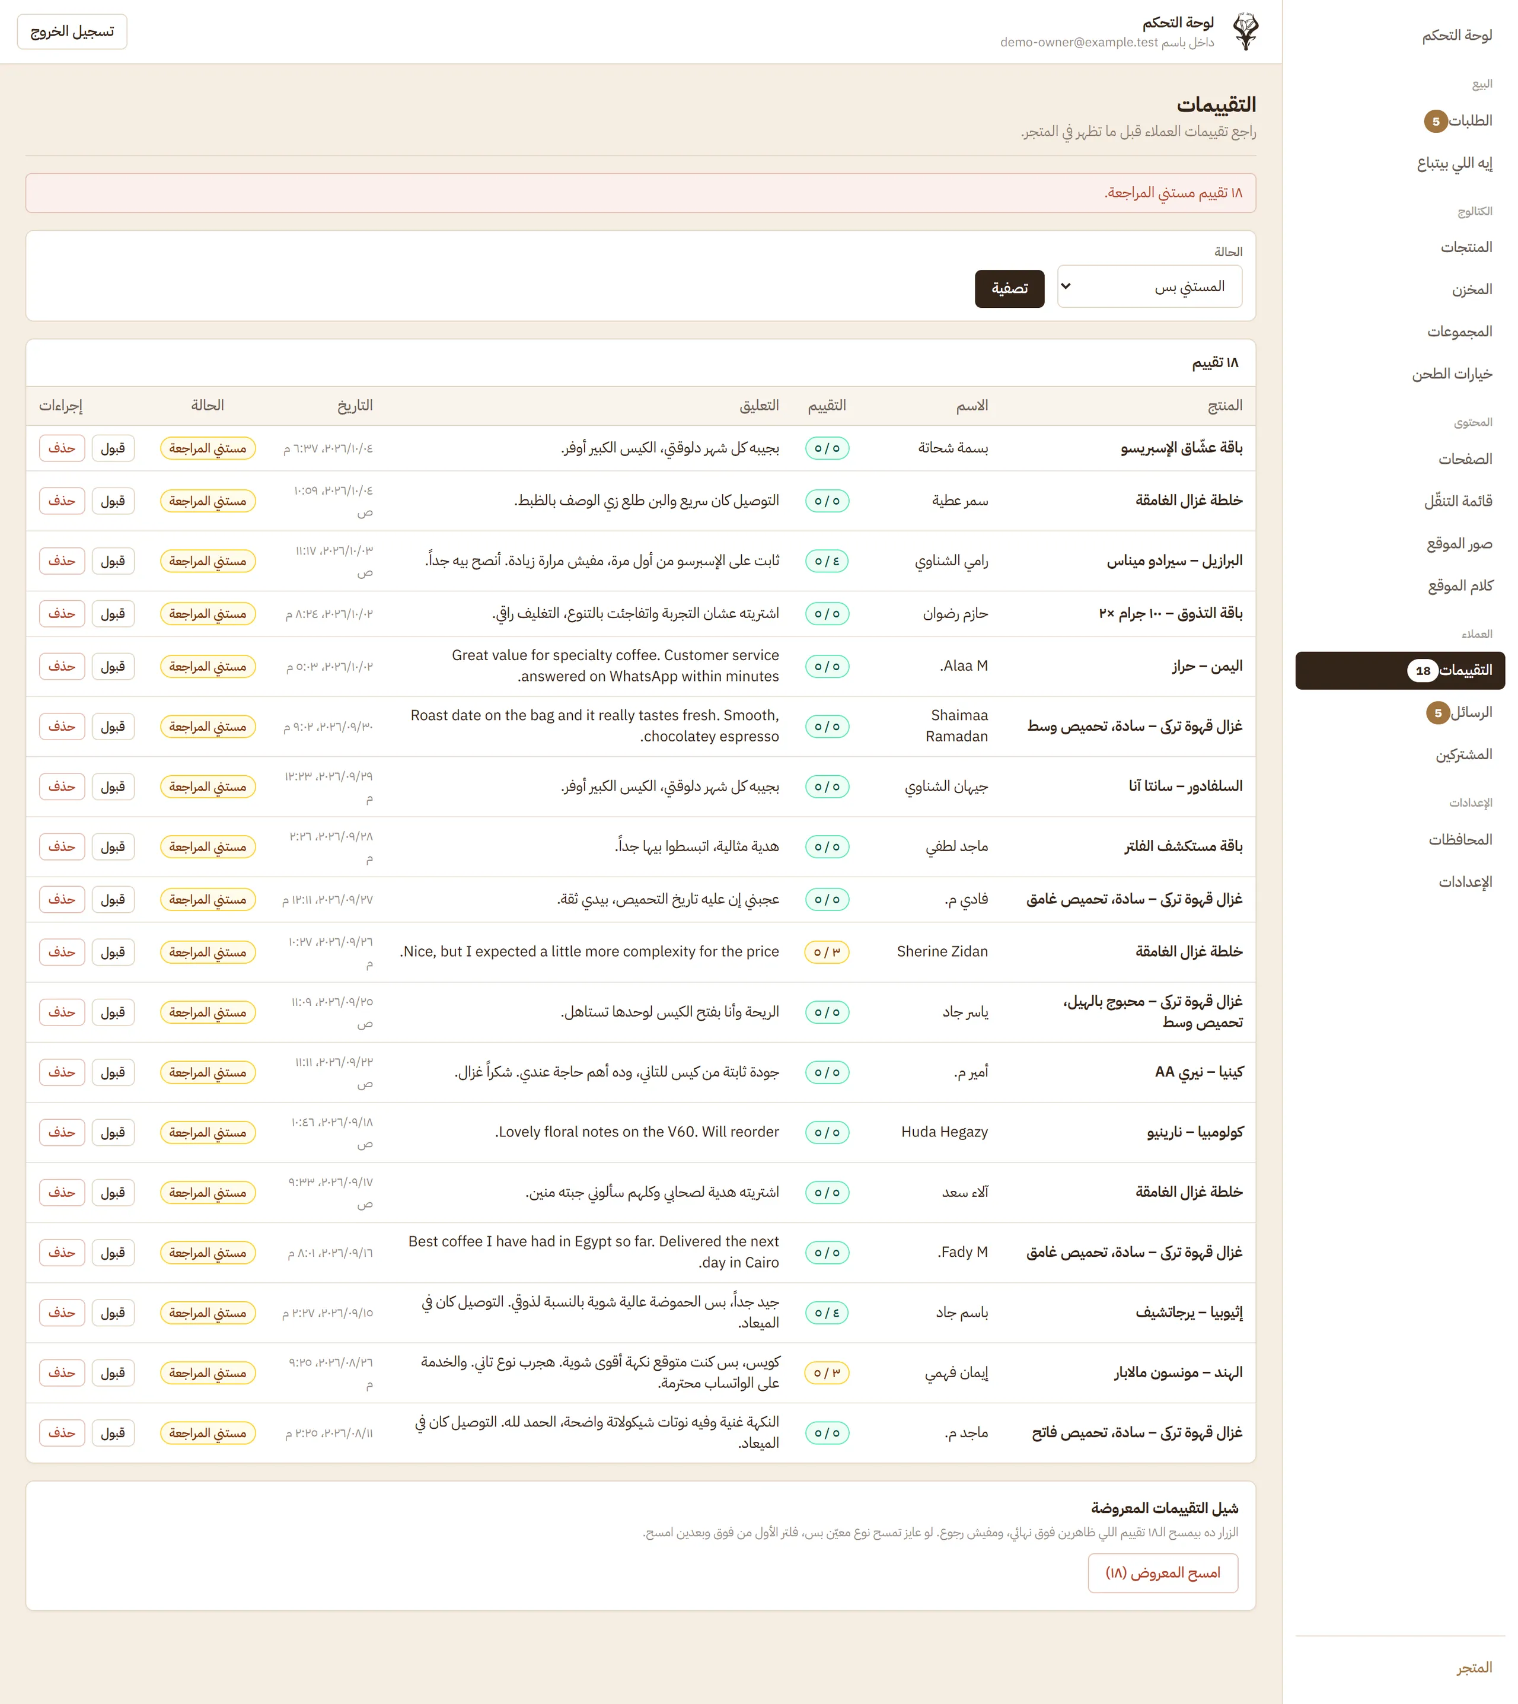The width and height of the screenshot is (1518, 1704).
Task: Click product كينيا – نيري AA
Action: coord(1198,1072)
